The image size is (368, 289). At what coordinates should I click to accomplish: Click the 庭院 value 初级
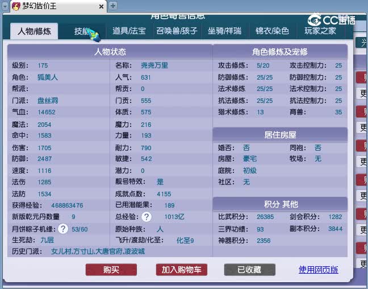[x=250, y=171]
